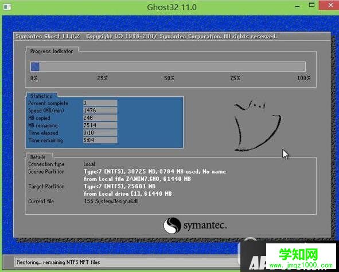Viewport: 339px width, 272px height.
Task: Click the MB copied label
Action: [x=39, y=118]
